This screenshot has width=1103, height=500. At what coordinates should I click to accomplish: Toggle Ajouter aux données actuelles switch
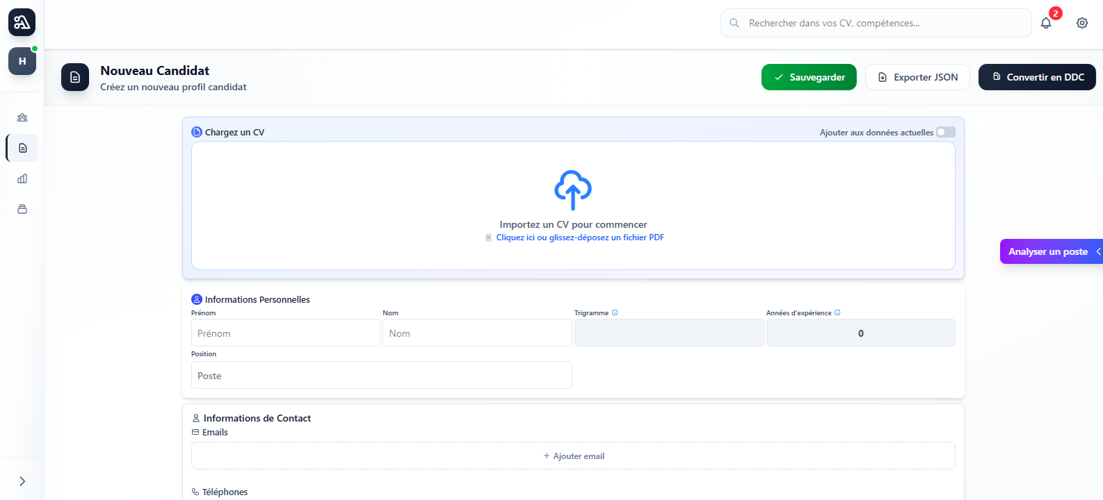click(x=946, y=132)
